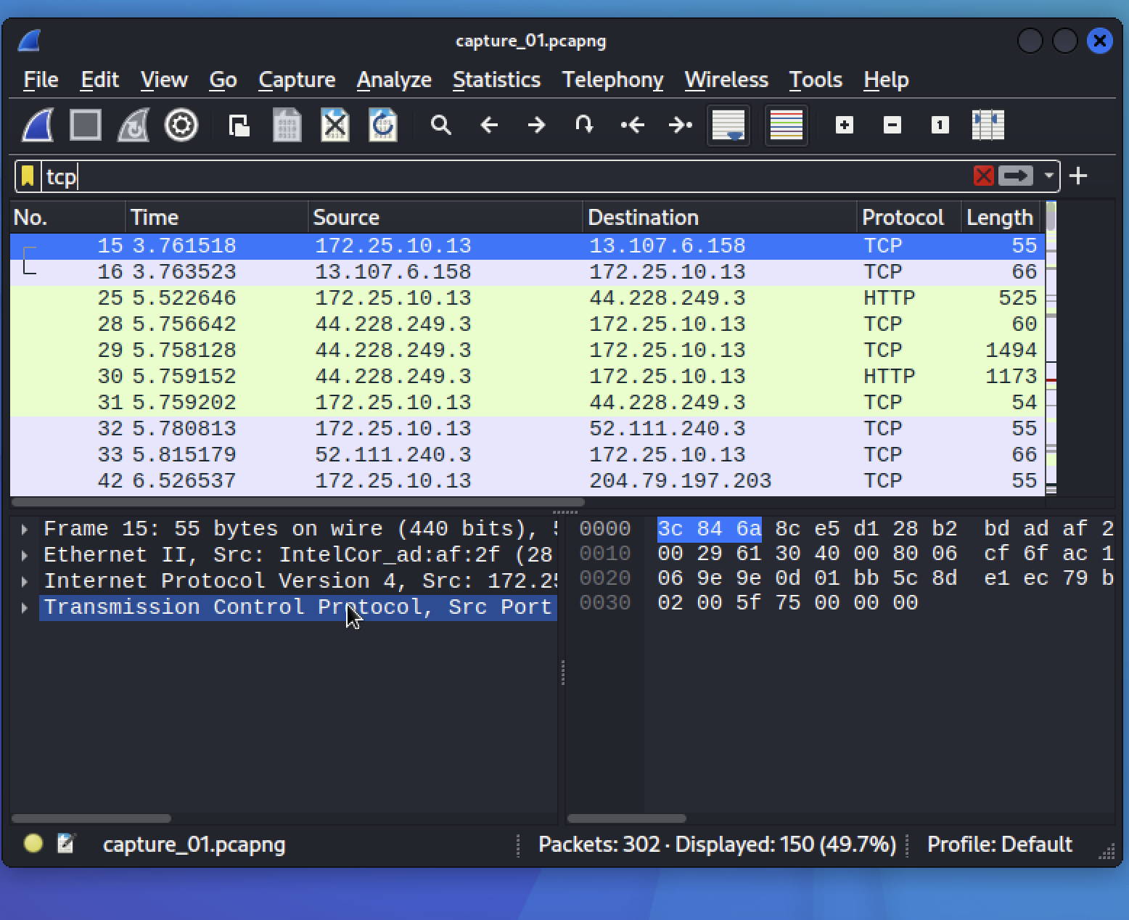
Task: Open the Telephony menu
Action: (612, 80)
